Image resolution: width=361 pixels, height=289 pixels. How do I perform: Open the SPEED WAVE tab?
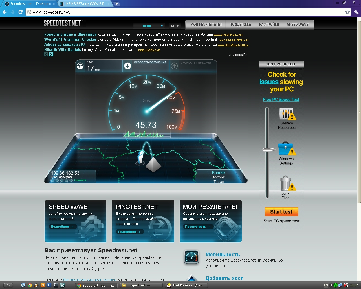298,25
